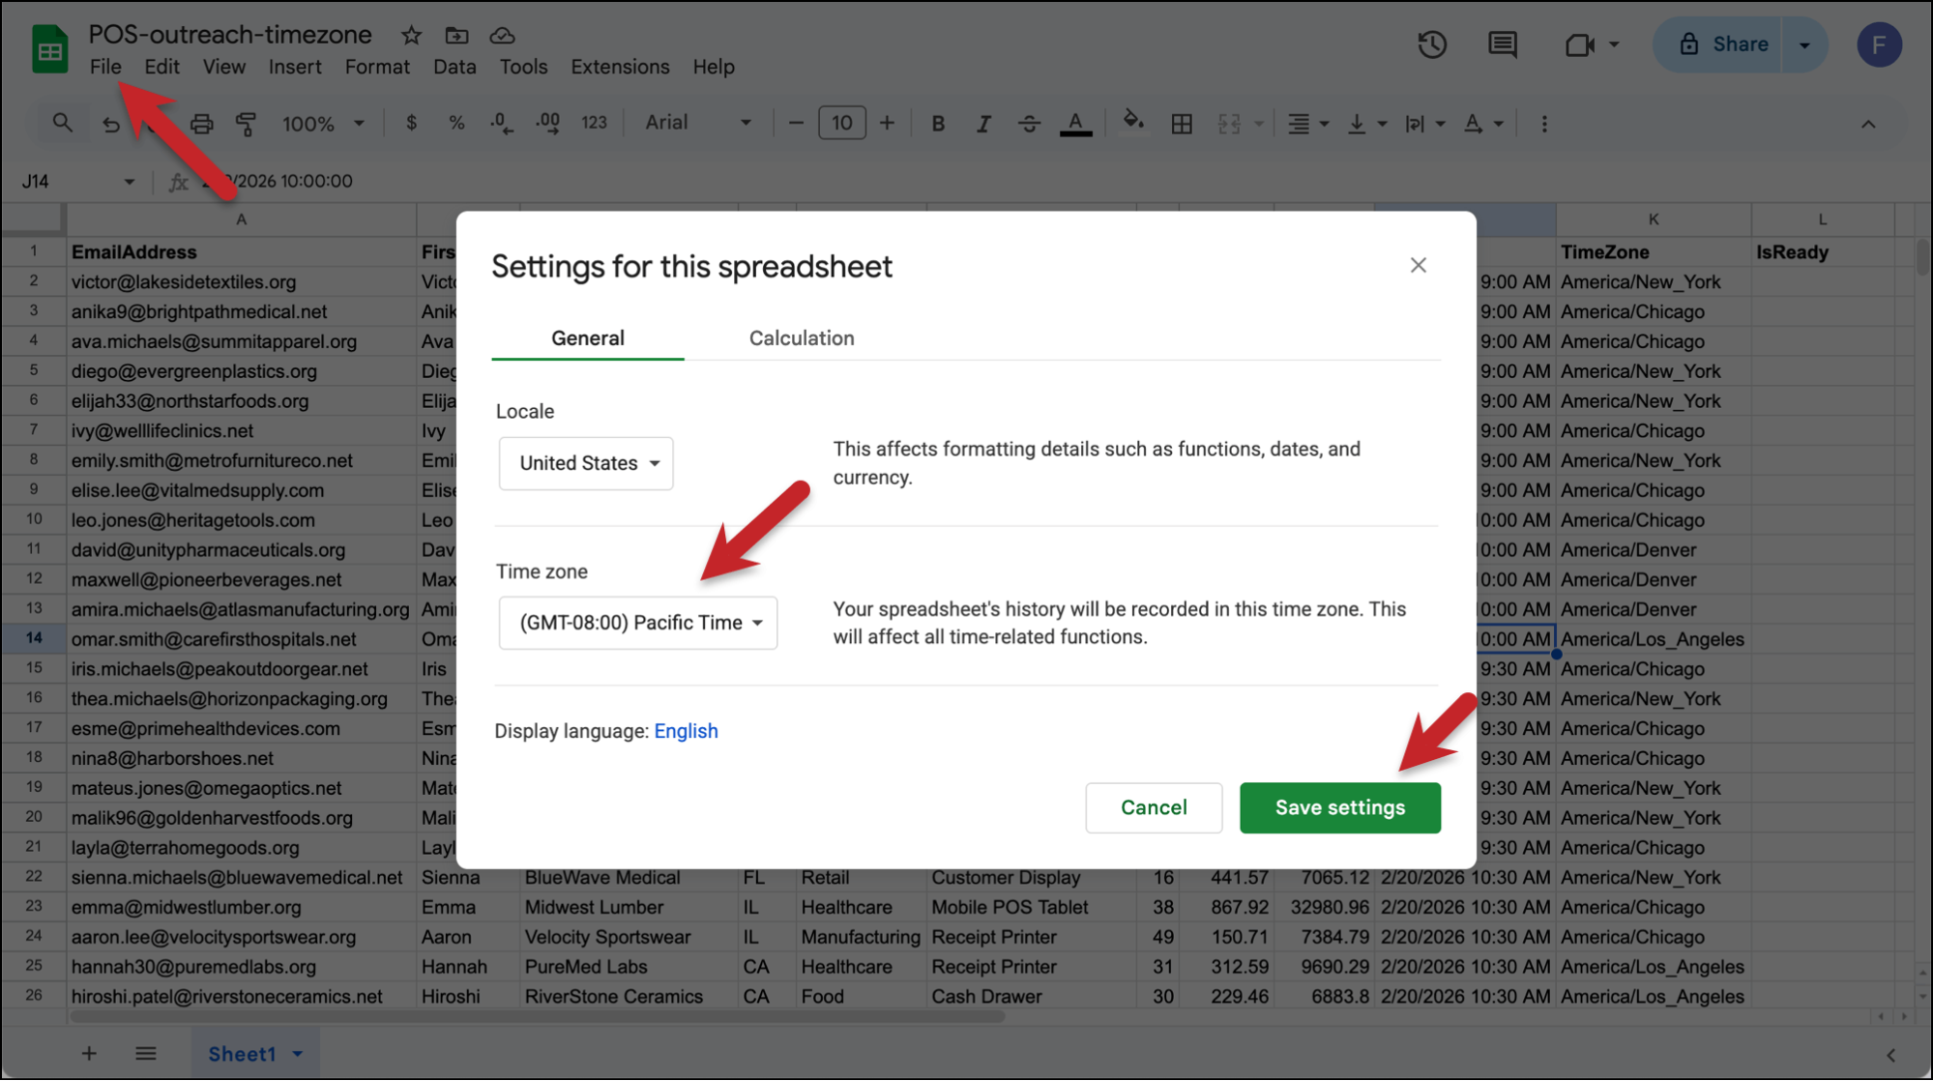Viewport: 1933px width, 1081px height.
Task: Open the Locale United States dropdown
Action: tap(586, 463)
